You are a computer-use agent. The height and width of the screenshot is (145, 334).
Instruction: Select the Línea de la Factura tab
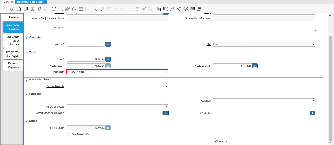14,27
